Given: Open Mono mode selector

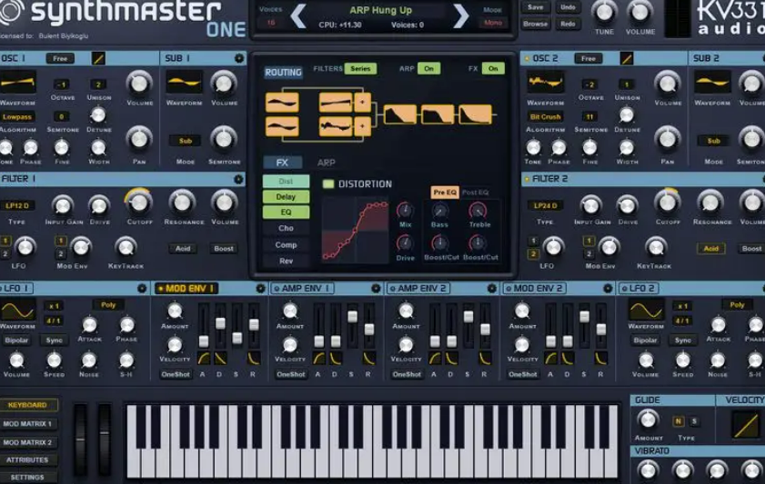Looking at the screenshot, I should pos(493,23).
